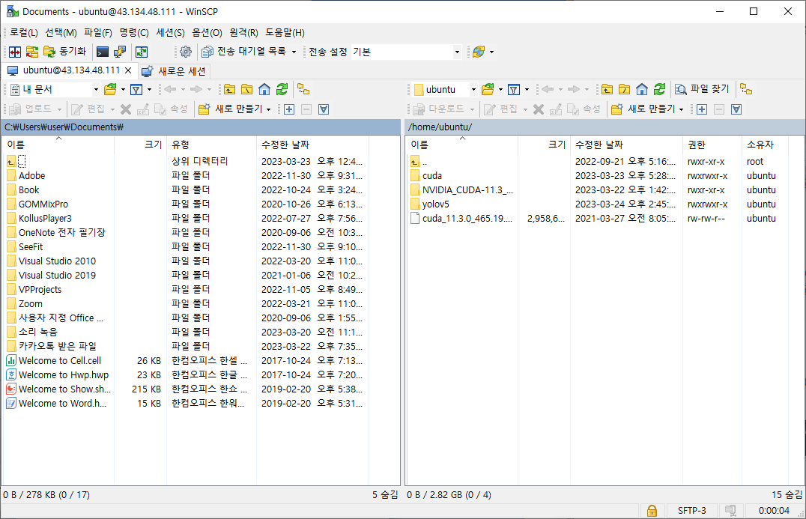
Task: Sort local files by 크기 column
Action: pyautogui.click(x=140, y=145)
